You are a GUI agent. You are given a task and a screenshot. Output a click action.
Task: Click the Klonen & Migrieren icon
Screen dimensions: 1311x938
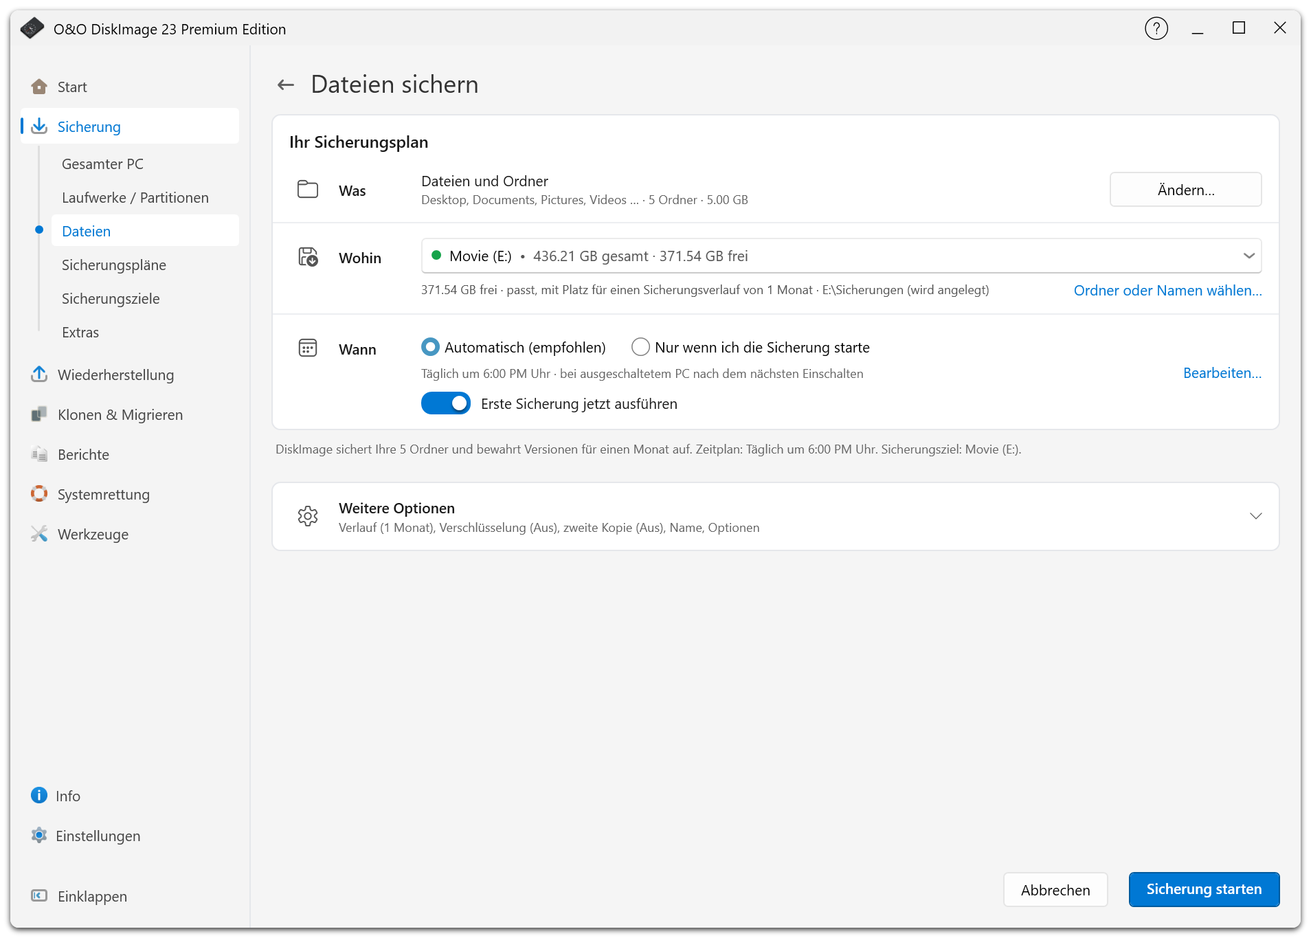(39, 414)
